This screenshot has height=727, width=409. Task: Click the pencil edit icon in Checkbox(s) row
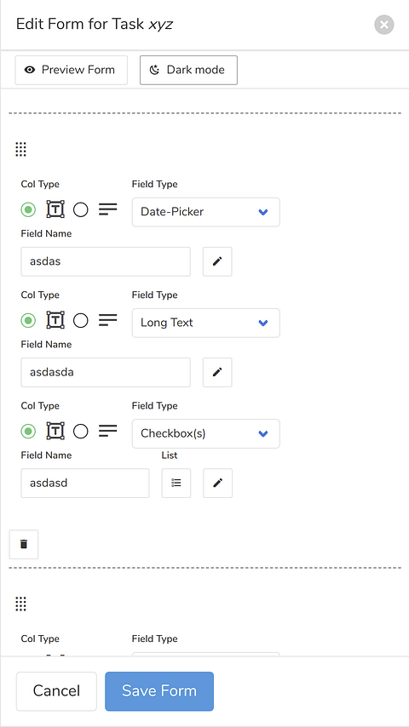[x=218, y=484]
